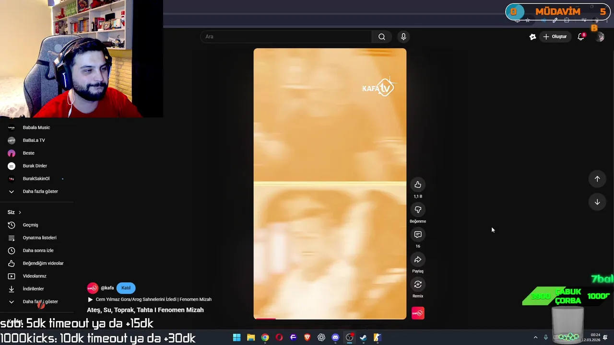The image size is (614, 345).
Task: Open Babala Music subscription channel
Action: point(37,127)
